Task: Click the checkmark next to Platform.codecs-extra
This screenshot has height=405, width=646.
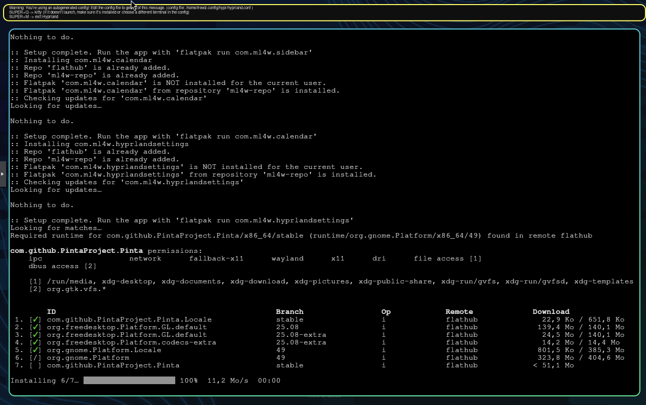Action: tap(35, 342)
